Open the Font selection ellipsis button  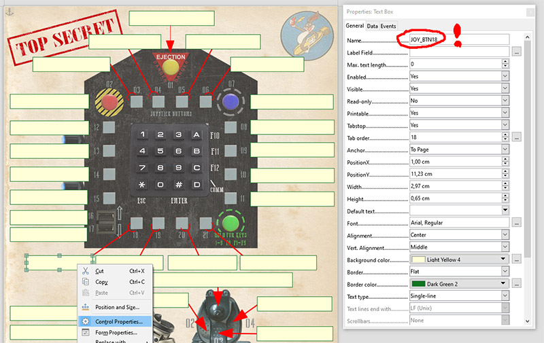pos(517,223)
